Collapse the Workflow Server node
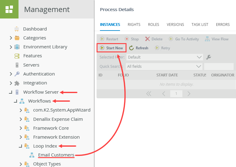This screenshot has width=236, height=167. coord(11,92)
